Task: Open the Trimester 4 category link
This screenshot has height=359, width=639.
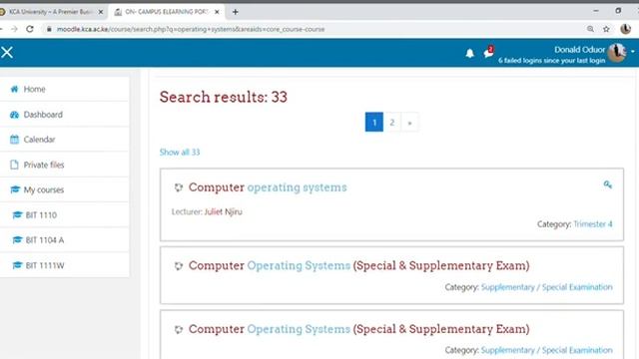Action: (x=593, y=224)
